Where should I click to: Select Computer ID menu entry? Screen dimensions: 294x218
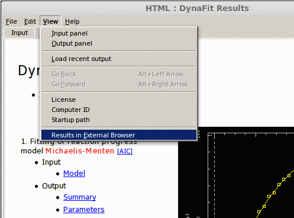119,110
